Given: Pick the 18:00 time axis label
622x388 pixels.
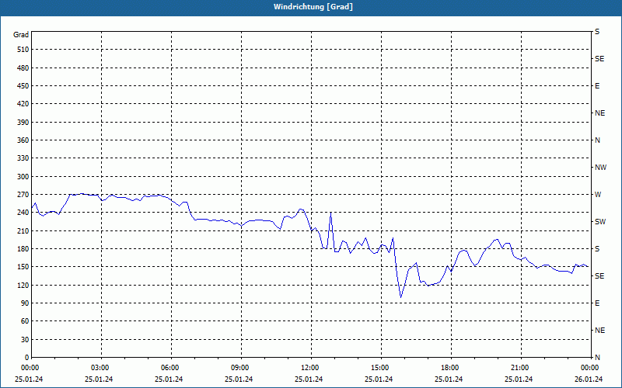Looking at the screenshot, I should click(x=451, y=368).
